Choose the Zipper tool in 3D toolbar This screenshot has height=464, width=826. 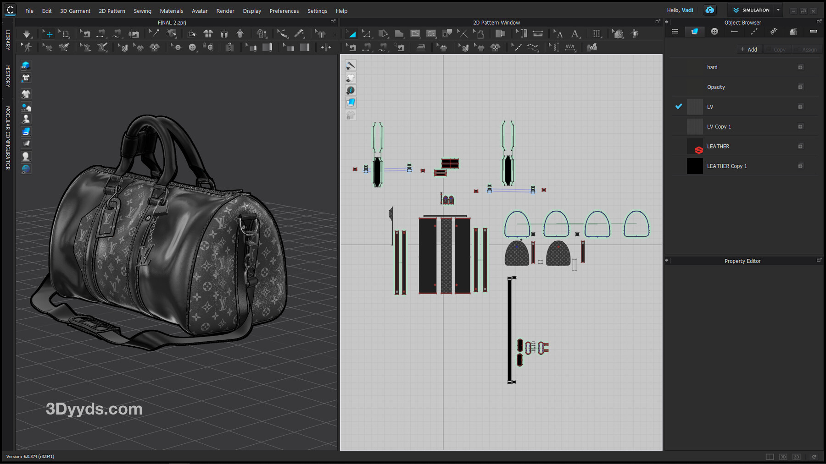pyautogui.click(x=230, y=47)
